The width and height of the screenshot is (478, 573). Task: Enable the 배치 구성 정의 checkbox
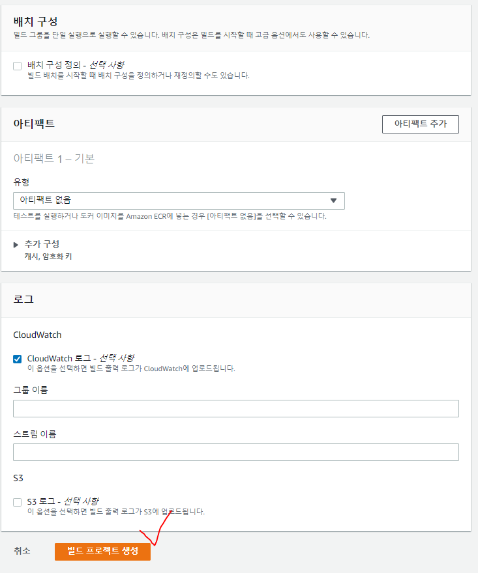pos(18,66)
